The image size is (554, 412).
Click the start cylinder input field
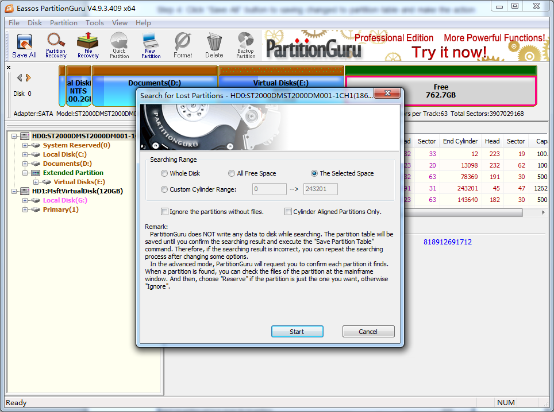269,189
